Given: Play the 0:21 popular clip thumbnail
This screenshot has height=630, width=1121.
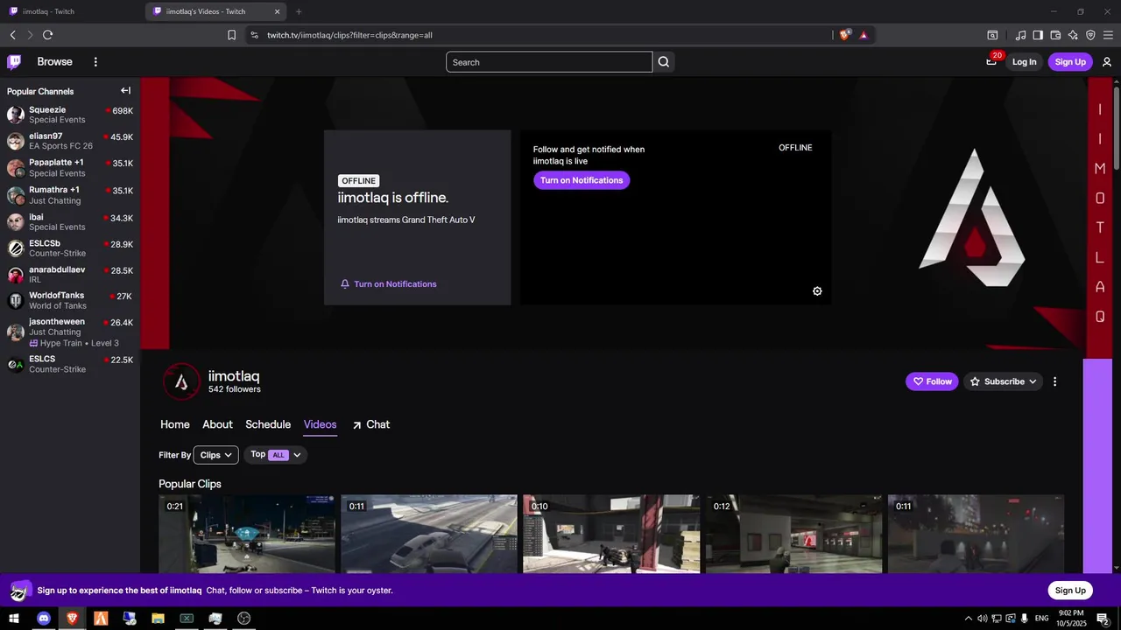Looking at the screenshot, I should tap(247, 534).
